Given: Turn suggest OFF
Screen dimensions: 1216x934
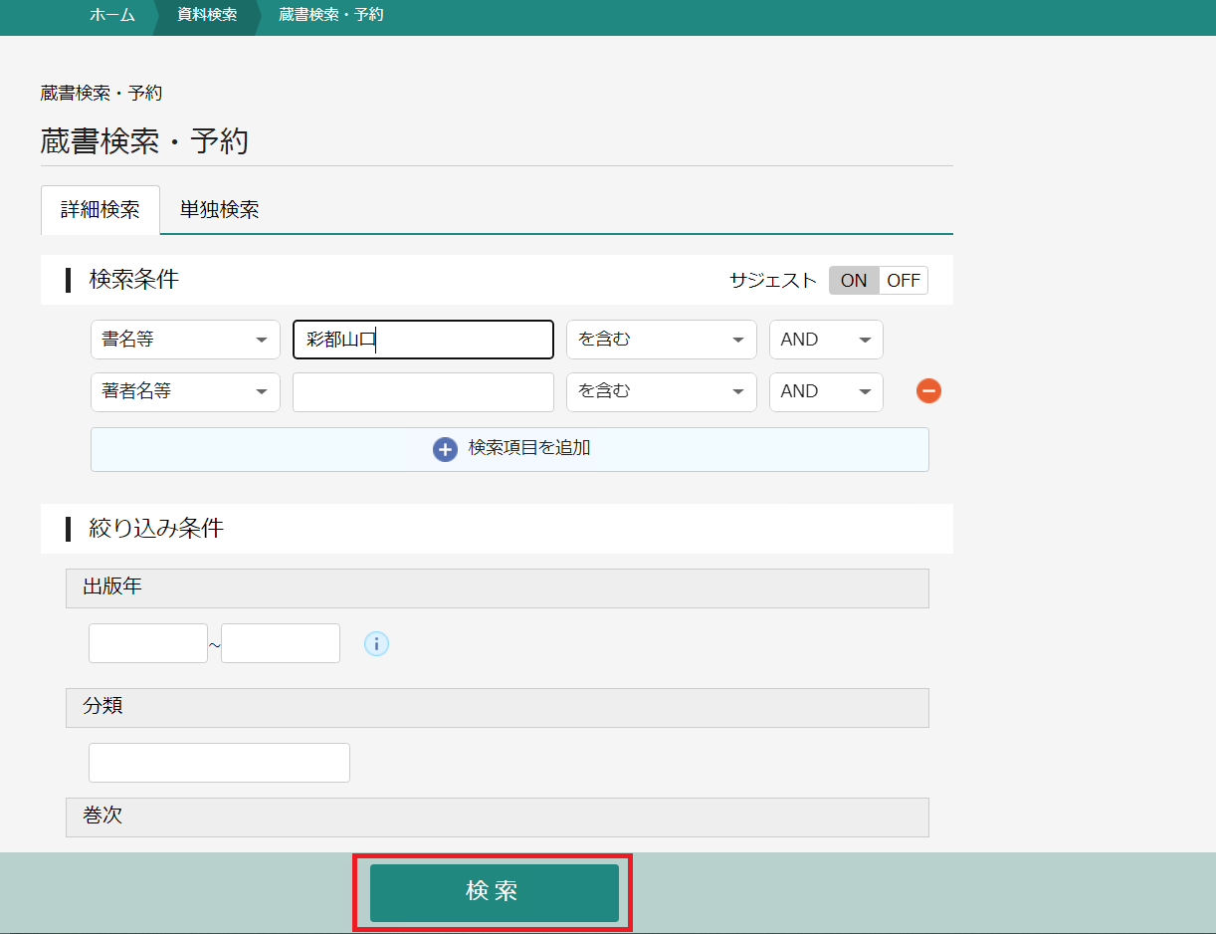Looking at the screenshot, I should click(903, 281).
